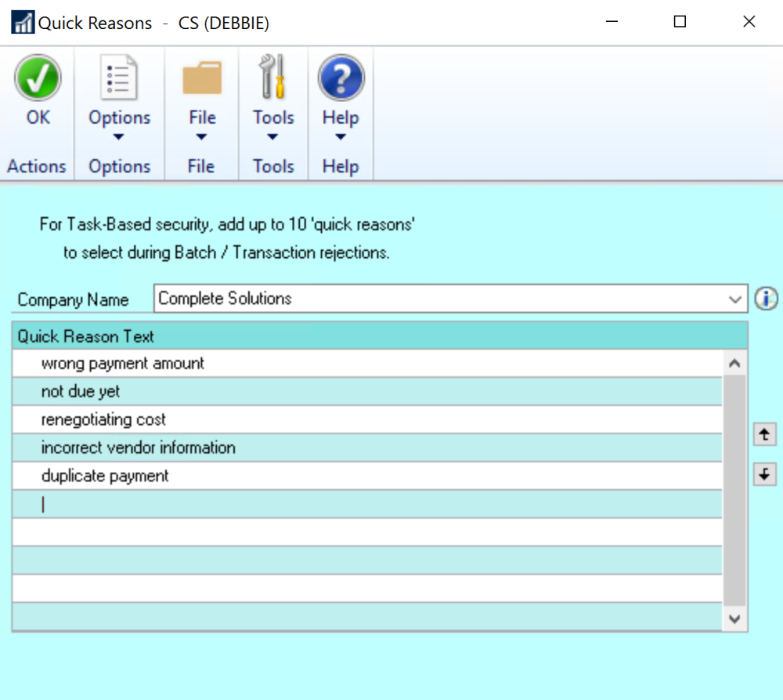Expand the Options dropdown arrow
The image size is (783, 700).
point(118,137)
